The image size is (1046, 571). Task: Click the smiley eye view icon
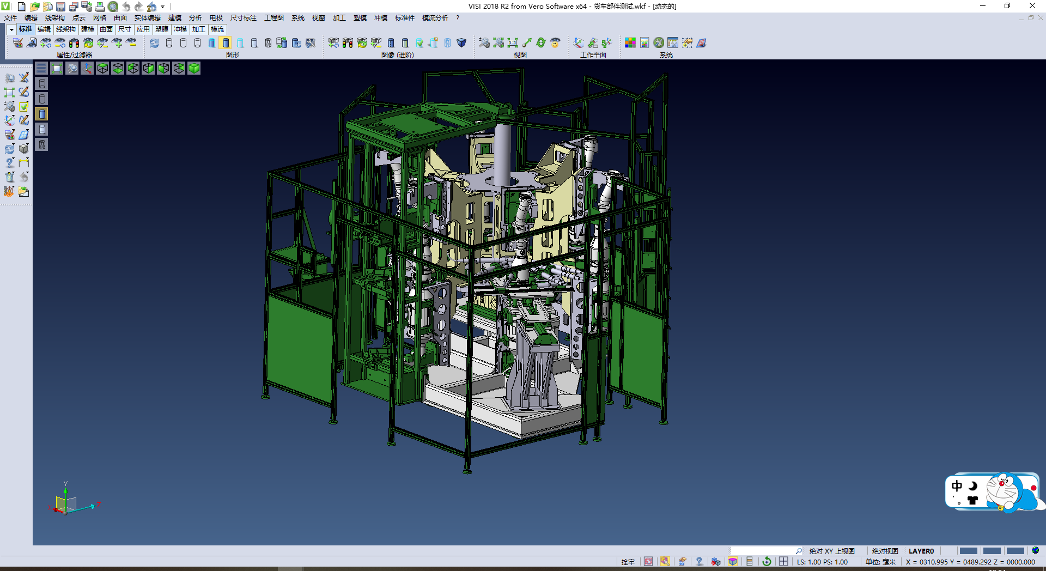555,42
